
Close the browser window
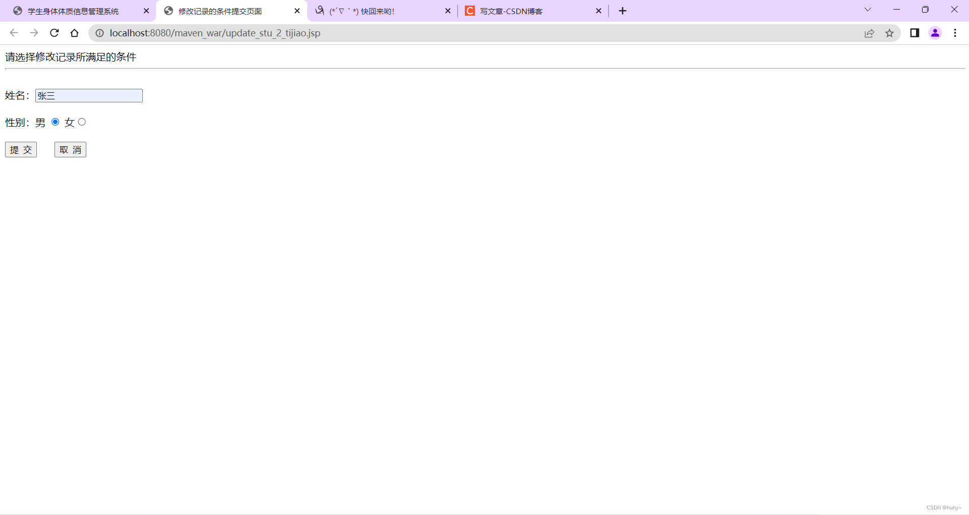coord(954,10)
